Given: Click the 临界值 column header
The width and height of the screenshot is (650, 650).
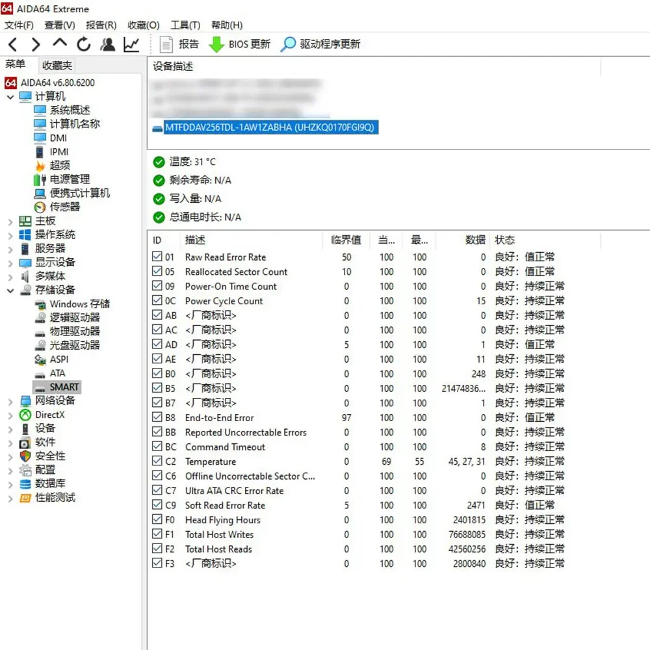Looking at the screenshot, I should [346, 240].
